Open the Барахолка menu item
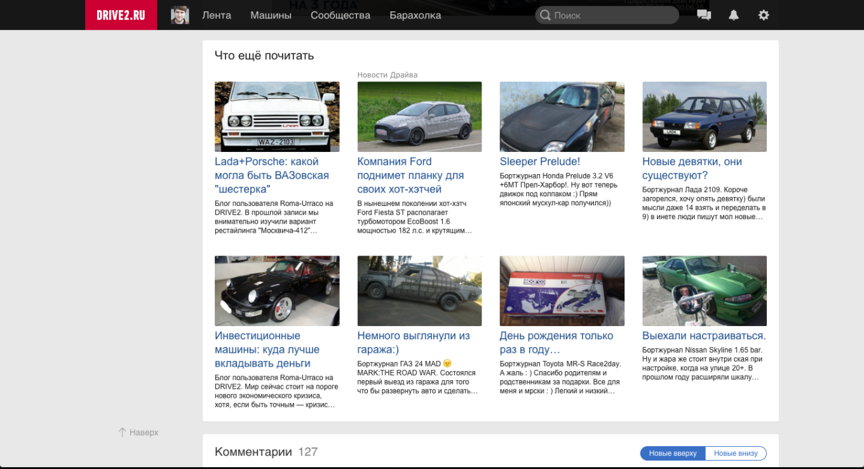Screen dimensions: 864x469 [415, 15]
